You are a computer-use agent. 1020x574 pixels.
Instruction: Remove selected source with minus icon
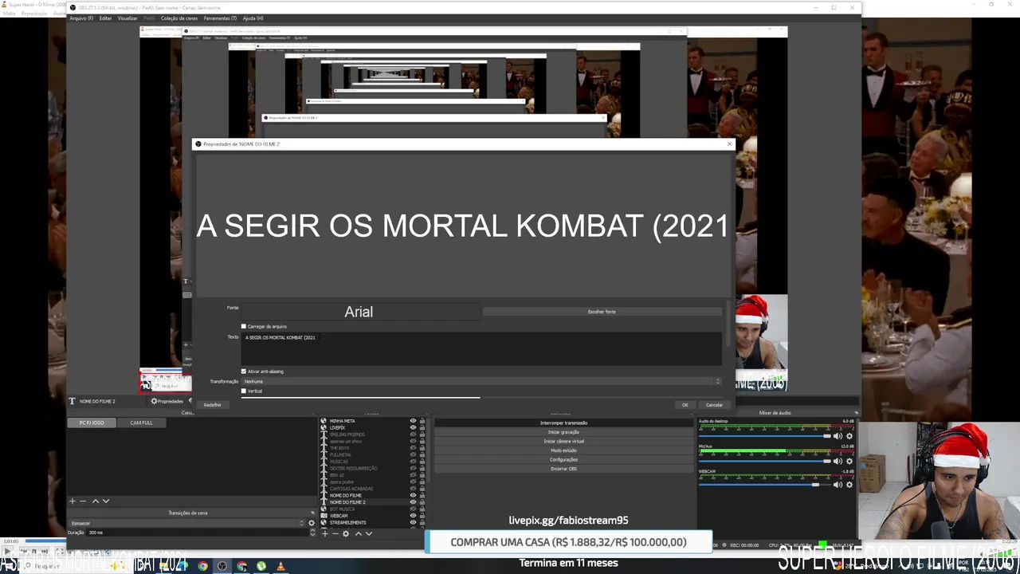[x=335, y=533]
